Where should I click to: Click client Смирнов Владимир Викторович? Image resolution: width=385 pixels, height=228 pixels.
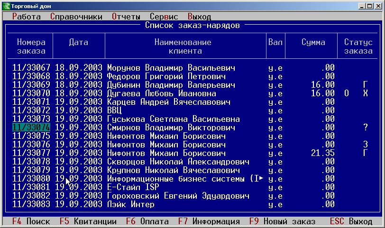coord(171,128)
